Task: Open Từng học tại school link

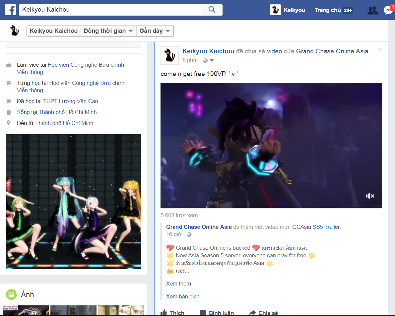Action: pos(71,87)
